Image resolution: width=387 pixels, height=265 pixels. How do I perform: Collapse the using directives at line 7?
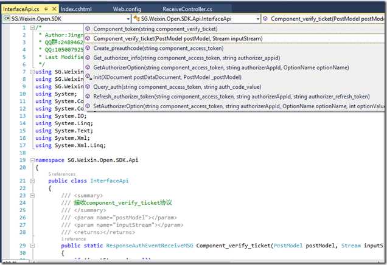[32, 72]
